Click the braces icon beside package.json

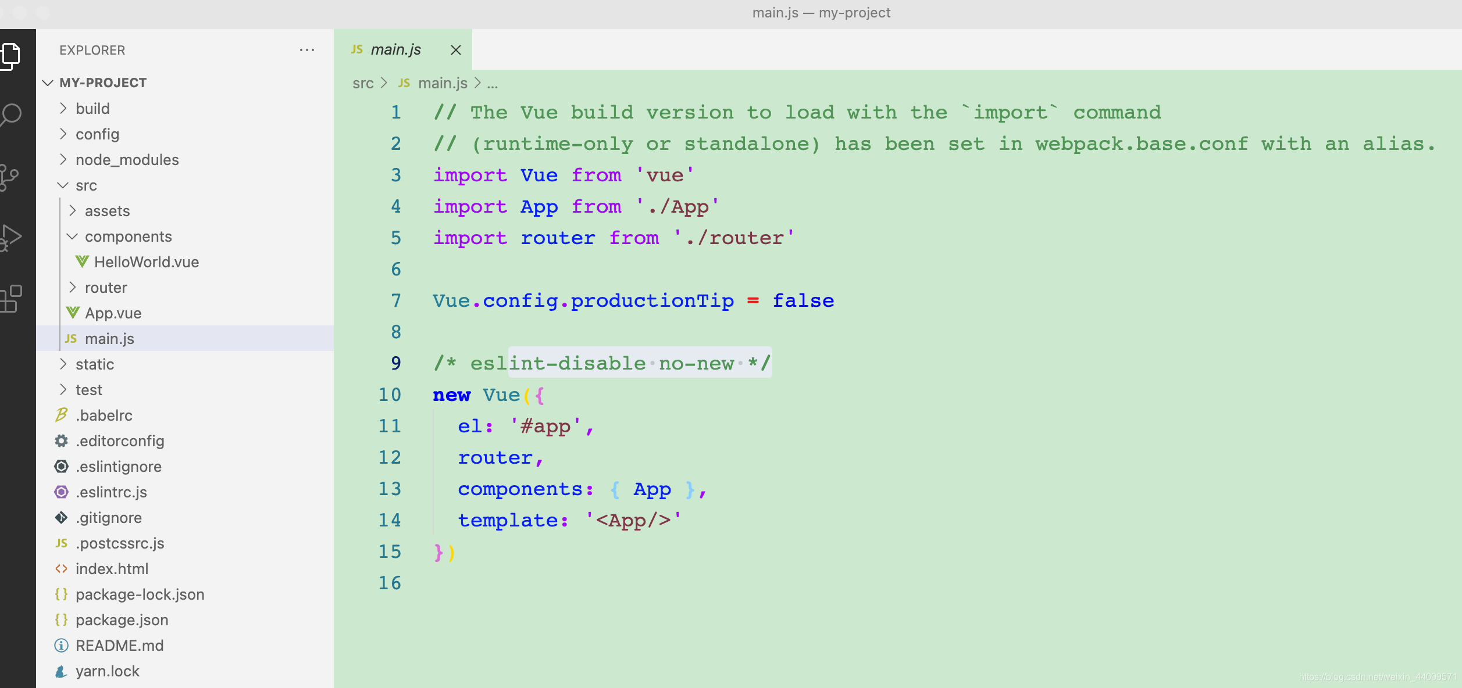point(61,620)
